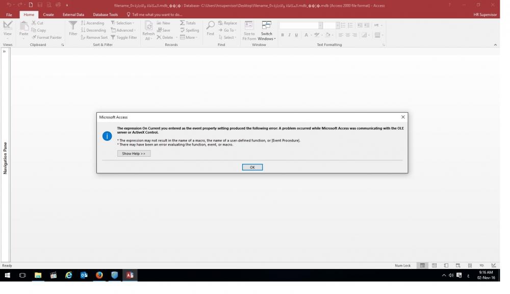Align text right
The image size is (510, 294).
(355, 35)
